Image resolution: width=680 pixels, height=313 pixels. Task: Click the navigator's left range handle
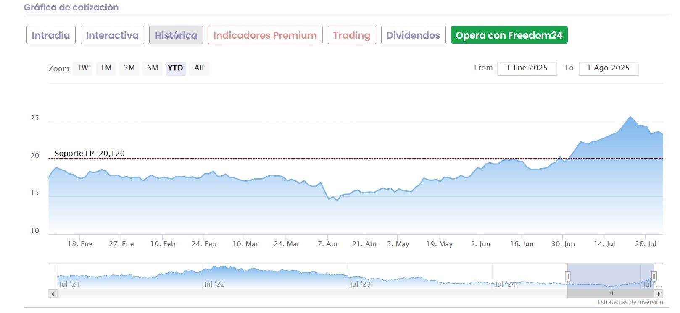pyautogui.click(x=567, y=276)
